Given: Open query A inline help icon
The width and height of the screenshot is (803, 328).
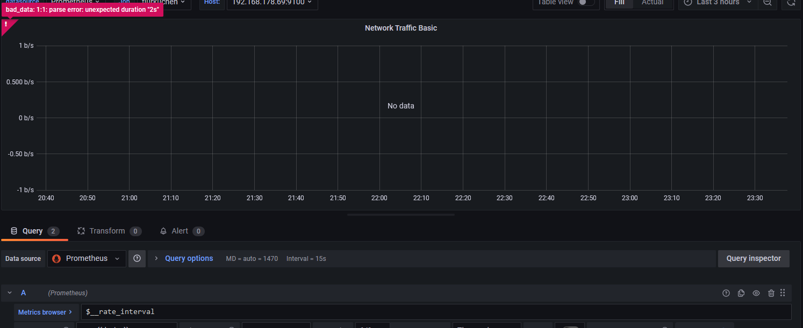Looking at the screenshot, I should (x=726, y=293).
